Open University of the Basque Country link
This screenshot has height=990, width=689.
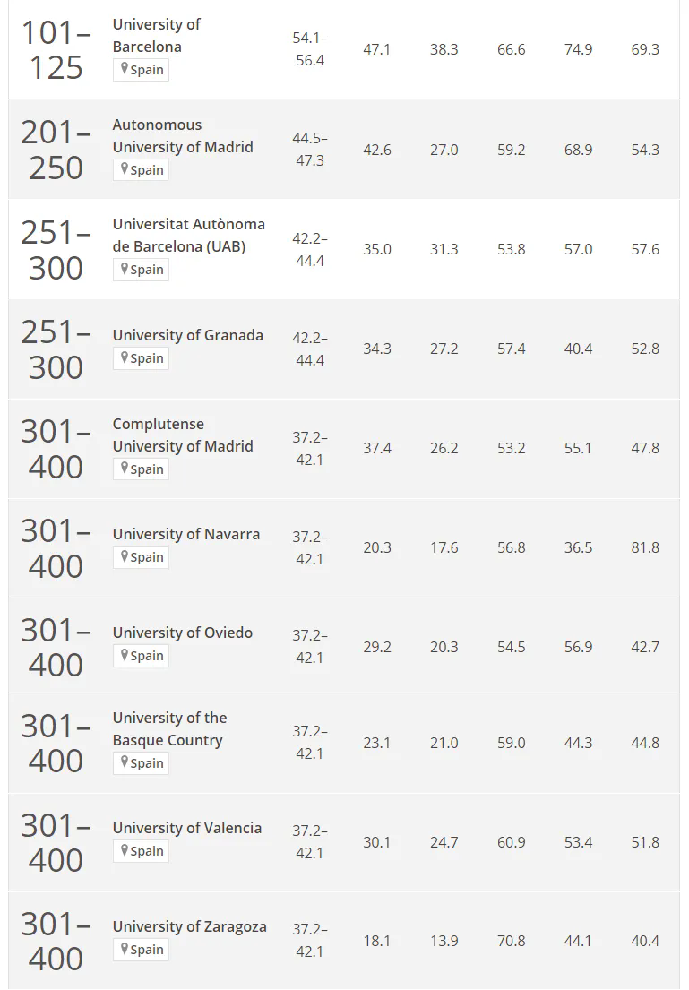pyautogui.click(x=169, y=729)
